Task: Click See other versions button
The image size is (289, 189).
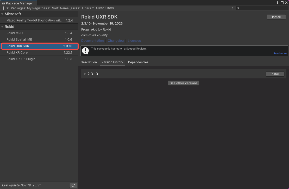Action: point(183,83)
